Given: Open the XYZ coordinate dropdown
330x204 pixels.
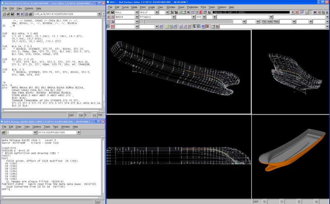Looking at the screenshot, I should [x=203, y=17].
